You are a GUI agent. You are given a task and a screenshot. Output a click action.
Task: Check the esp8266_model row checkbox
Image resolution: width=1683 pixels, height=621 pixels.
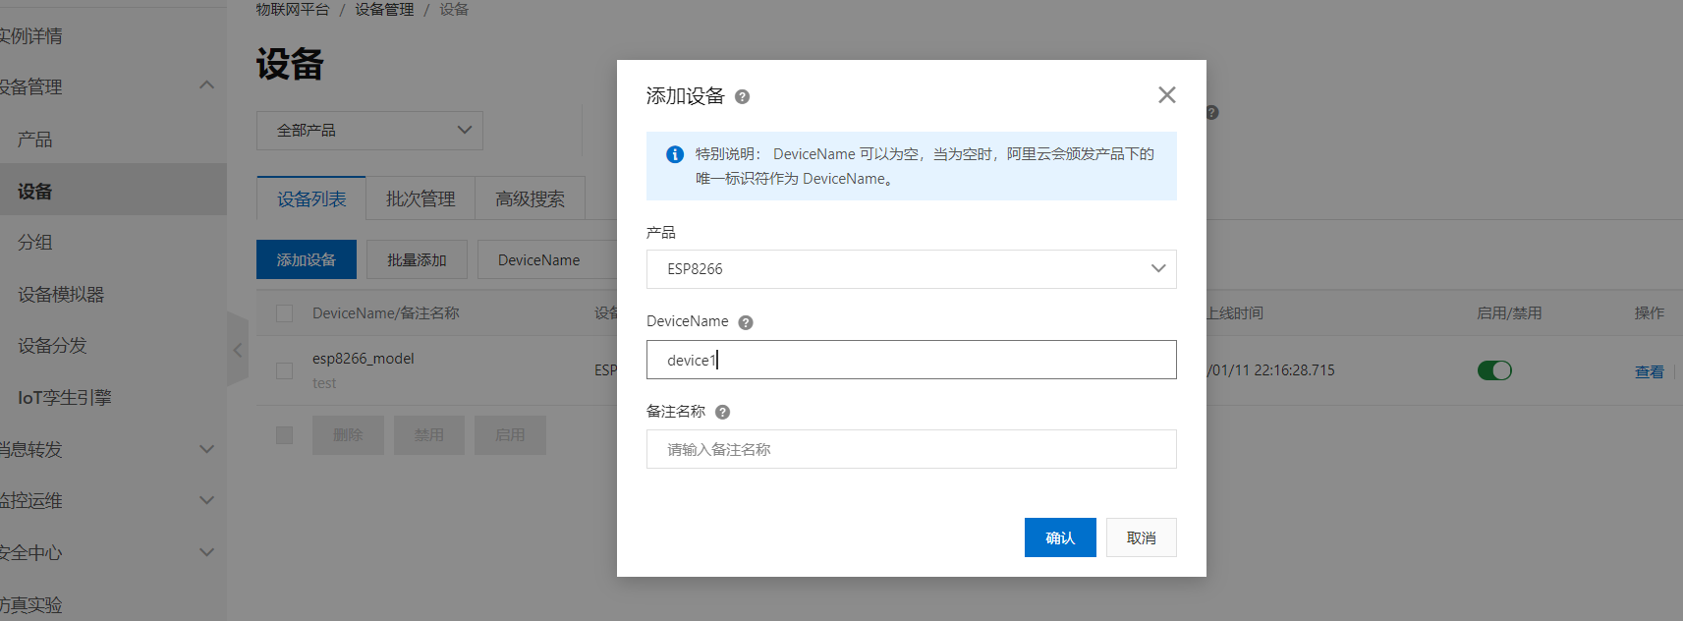tap(285, 370)
